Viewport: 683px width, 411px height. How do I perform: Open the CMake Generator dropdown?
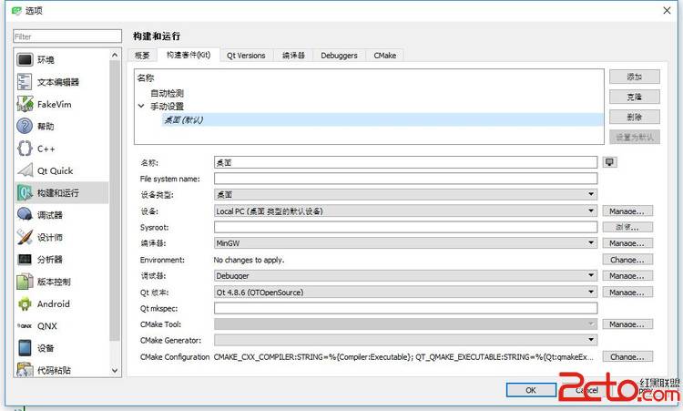[405, 340]
